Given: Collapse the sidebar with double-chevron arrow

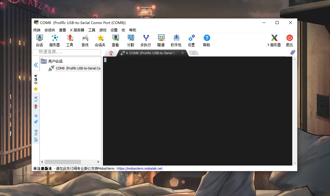Looking at the screenshot, I should click(36, 65).
